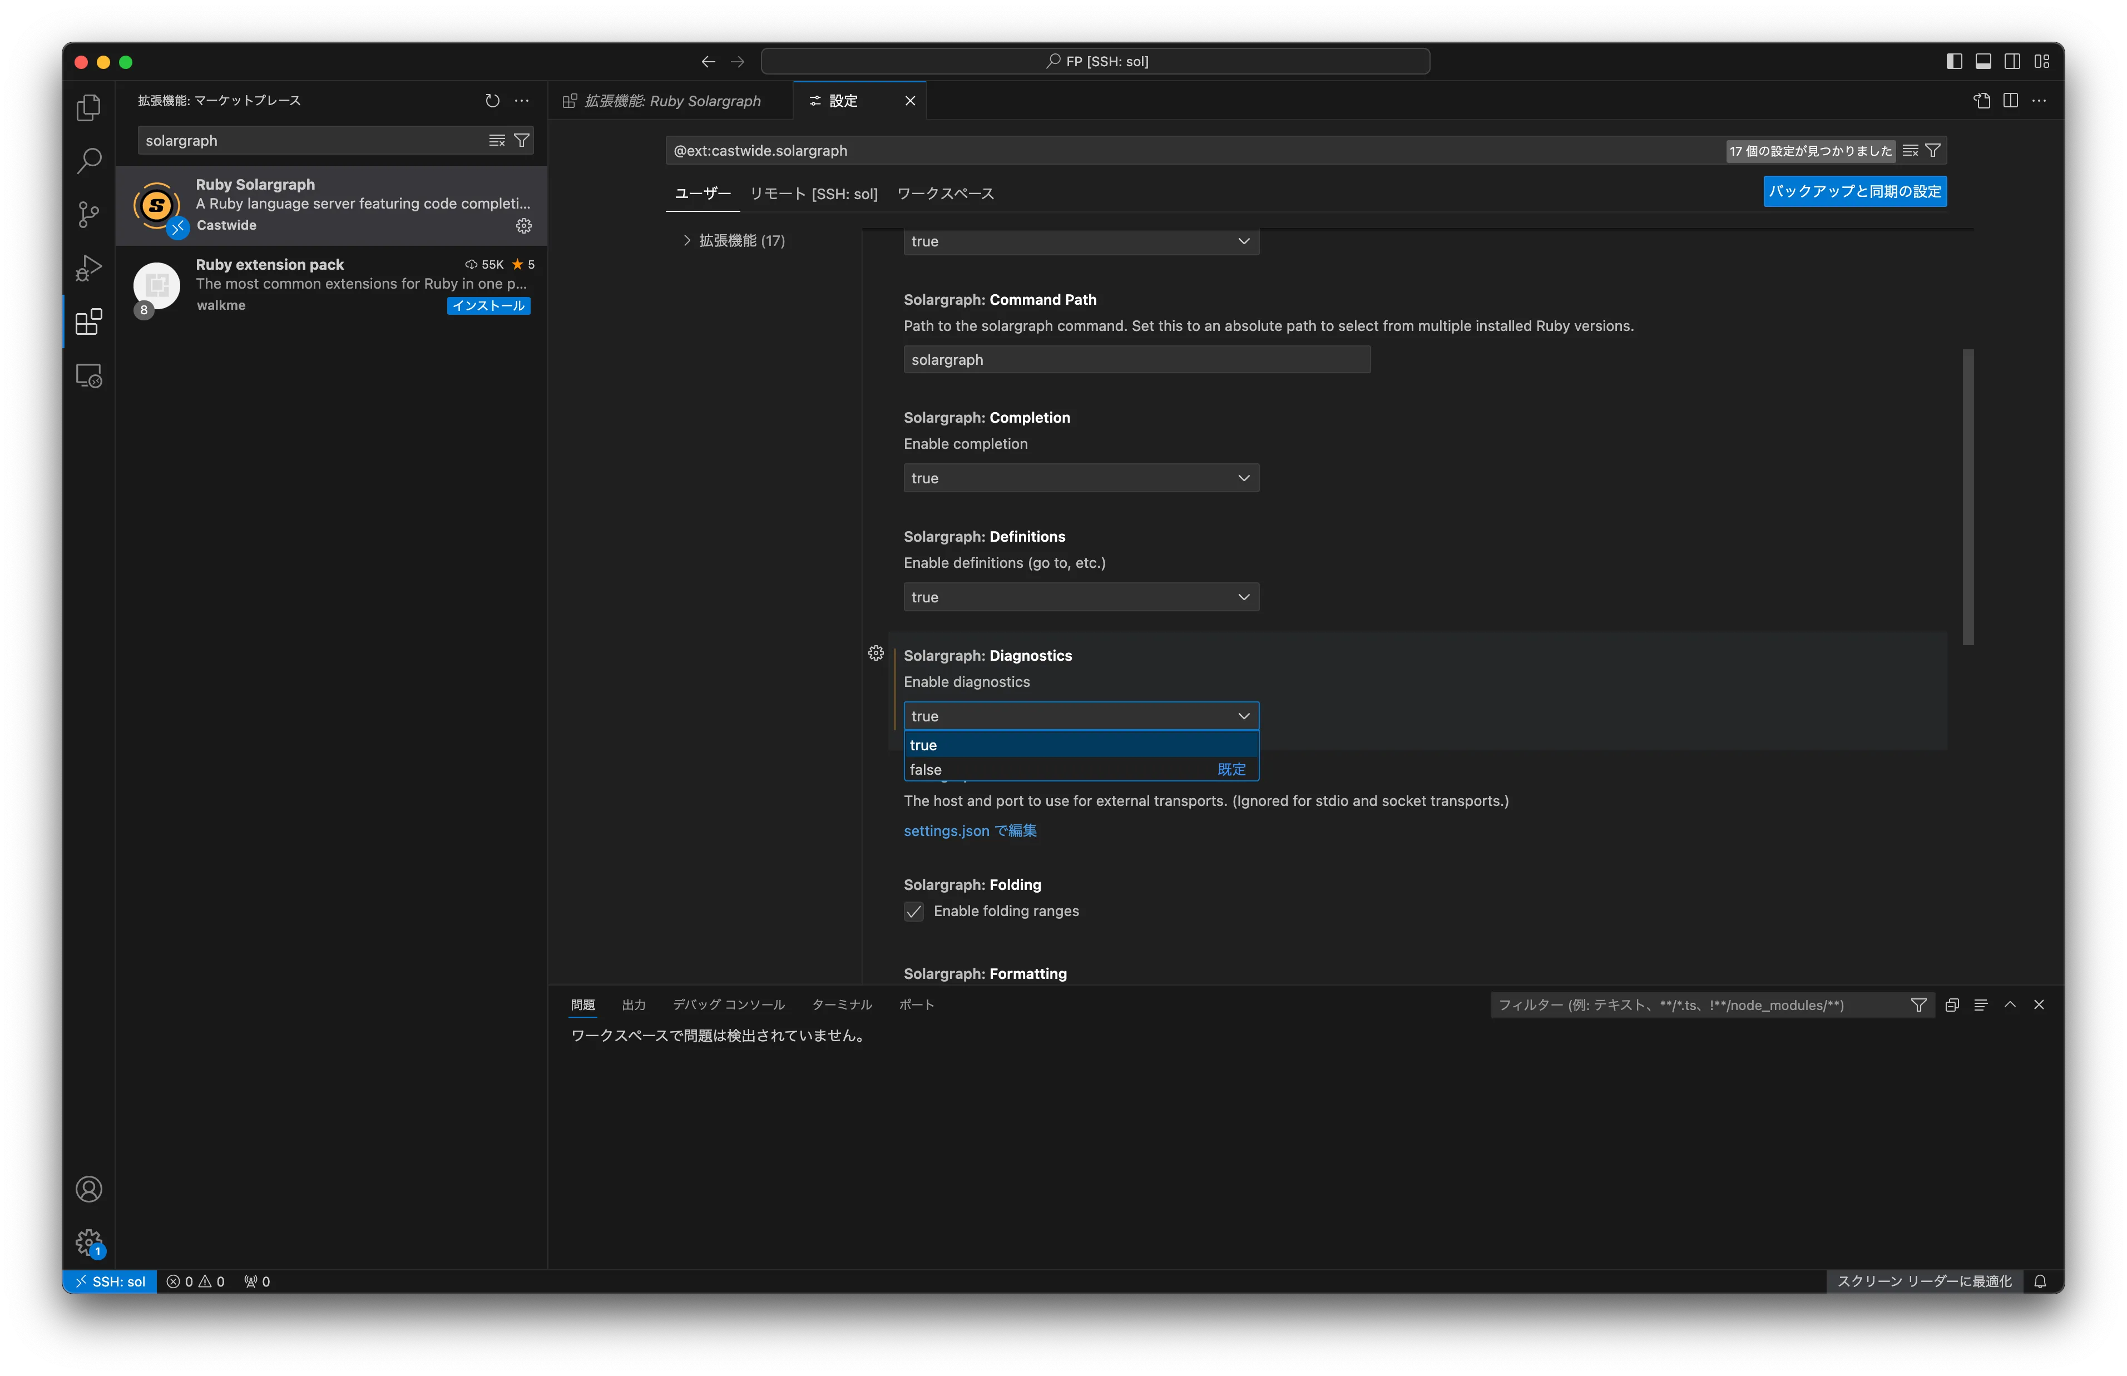Image resolution: width=2127 pixels, height=1376 pixels.
Task: Customize layout icon in title bar
Action: click(x=2042, y=61)
